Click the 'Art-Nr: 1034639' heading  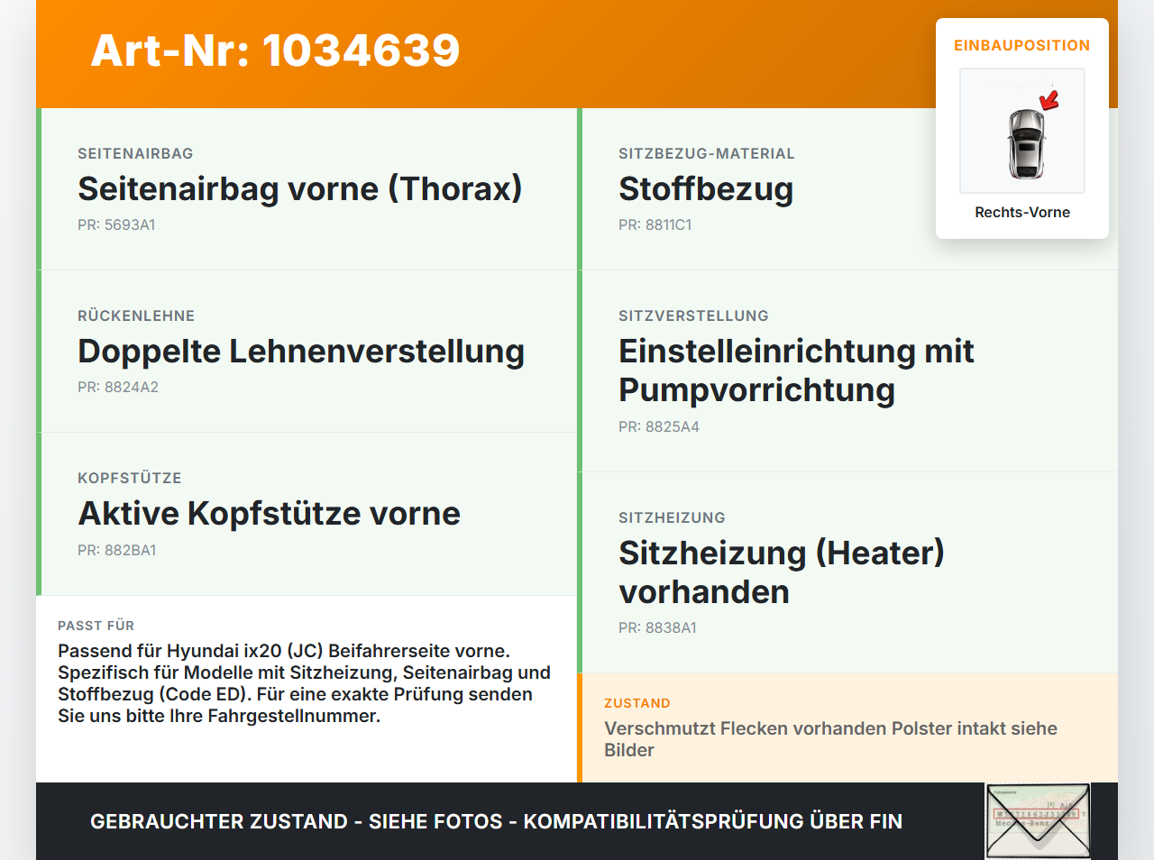click(275, 50)
